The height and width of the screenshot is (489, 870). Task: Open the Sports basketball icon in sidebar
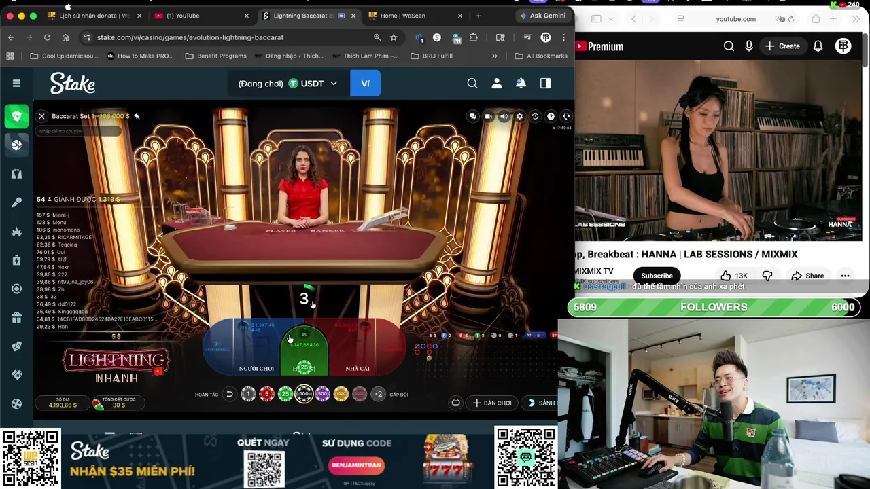[16, 144]
